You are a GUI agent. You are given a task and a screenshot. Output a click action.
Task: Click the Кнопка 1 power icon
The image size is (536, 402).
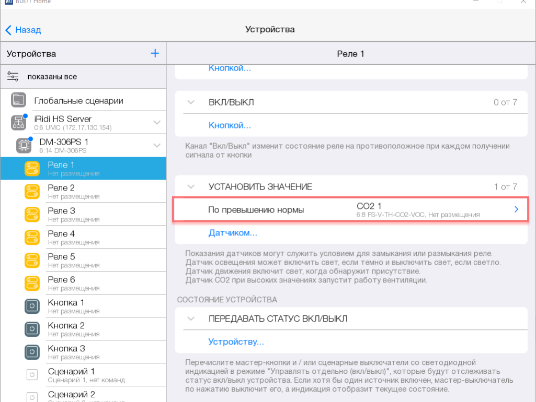click(32, 306)
